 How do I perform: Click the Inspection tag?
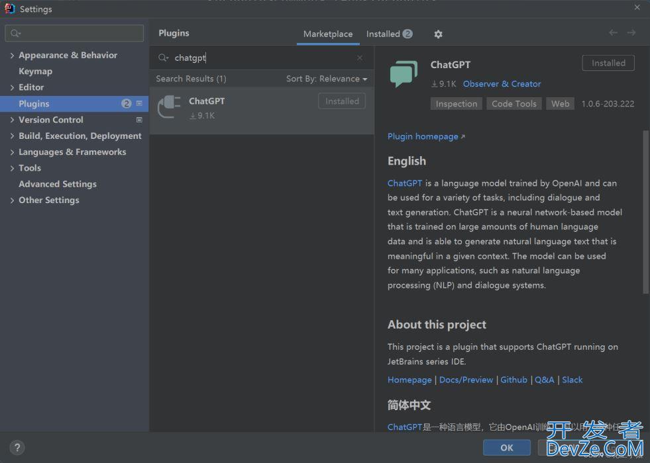click(456, 104)
